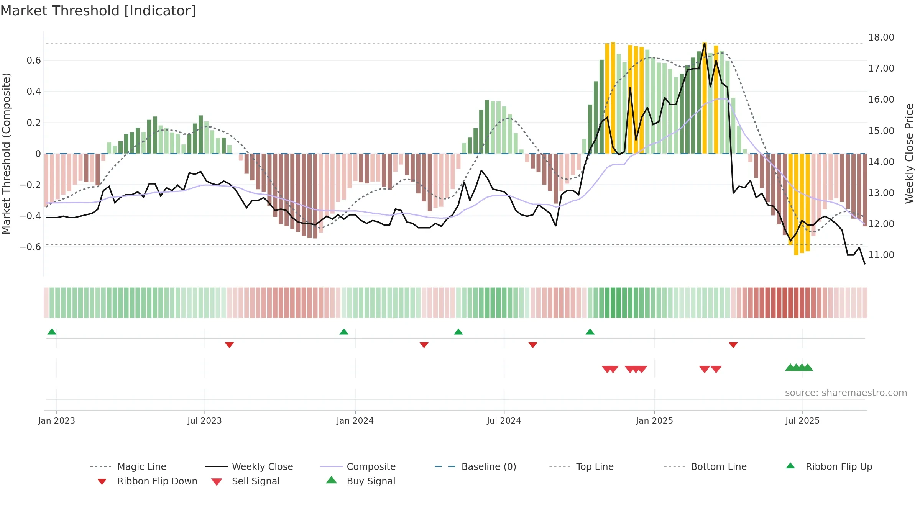Click the first sell signal marker in late 2024
The width and height of the screenshot is (920, 517).
click(x=606, y=370)
